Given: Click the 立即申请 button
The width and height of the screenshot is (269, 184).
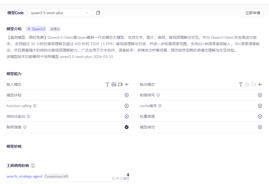Looking at the screenshot, I should click(x=252, y=13).
